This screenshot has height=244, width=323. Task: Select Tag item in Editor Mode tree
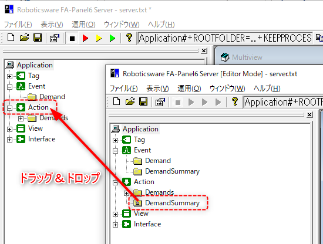[x=139, y=140]
